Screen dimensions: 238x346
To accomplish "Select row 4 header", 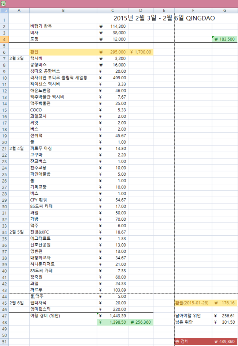I will (x=4, y=39).
